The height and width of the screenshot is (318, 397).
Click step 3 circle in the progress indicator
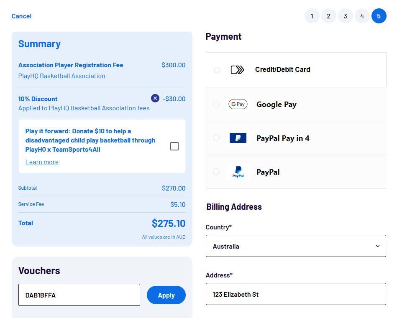345,16
